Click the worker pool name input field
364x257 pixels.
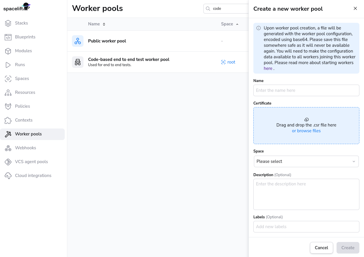click(306, 90)
